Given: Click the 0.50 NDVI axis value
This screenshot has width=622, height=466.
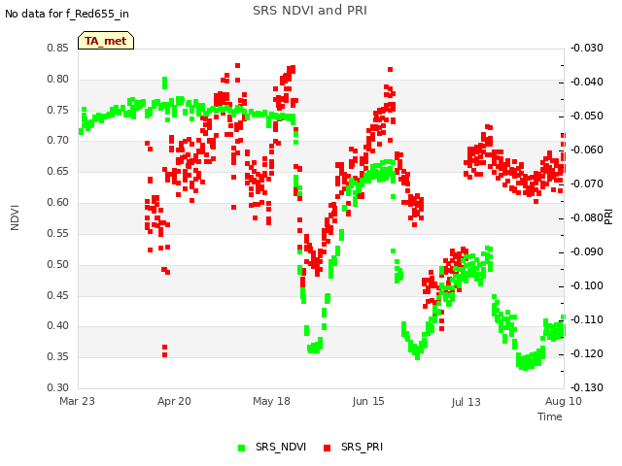Looking at the screenshot, I should click(58, 264).
